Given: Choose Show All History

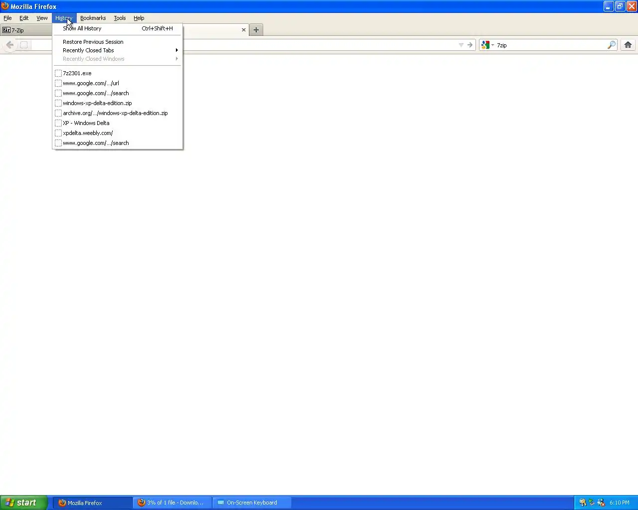Looking at the screenshot, I should point(118,28).
